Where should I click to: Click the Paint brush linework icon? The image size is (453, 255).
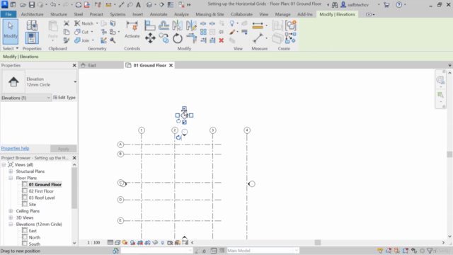pos(232,32)
